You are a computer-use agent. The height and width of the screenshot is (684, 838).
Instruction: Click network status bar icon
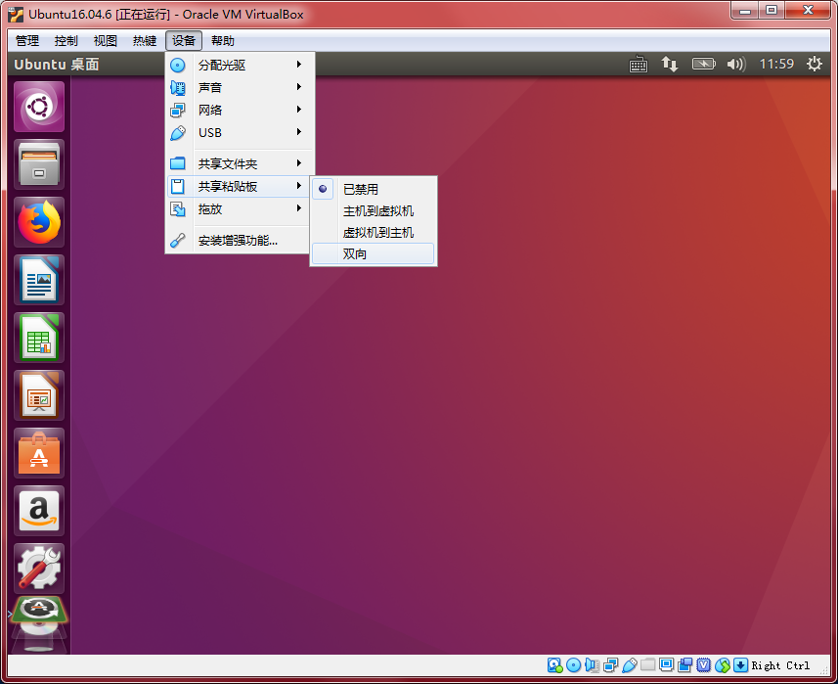[x=610, y=665]
